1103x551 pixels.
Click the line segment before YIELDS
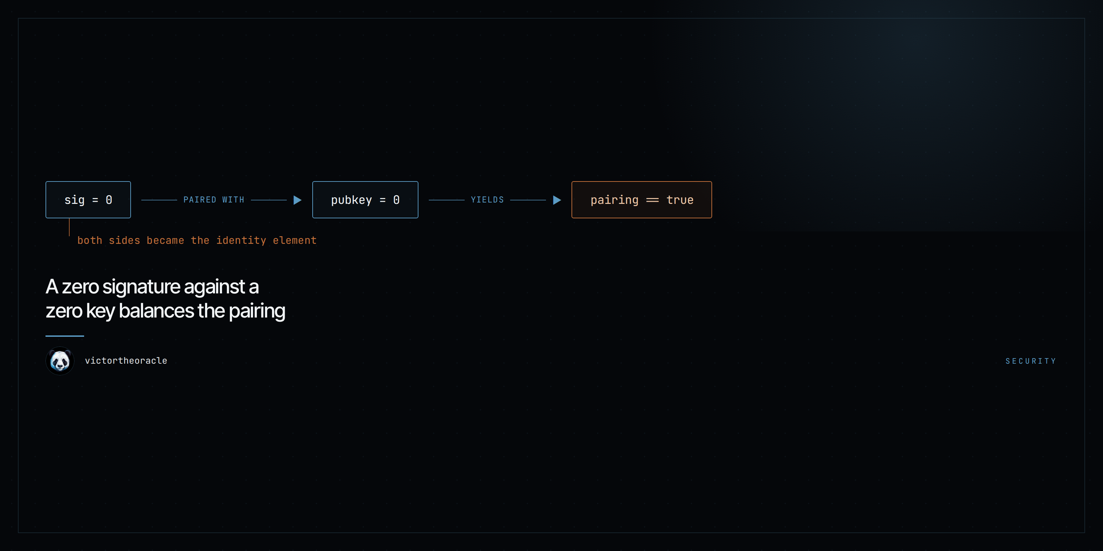click(446, 200)
